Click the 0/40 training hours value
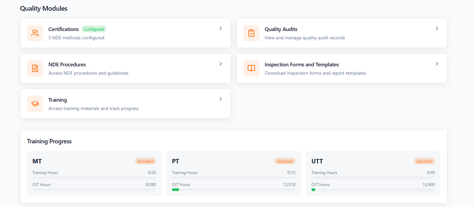The width and height of the screenshot is (474, 207). pos(431,173)
